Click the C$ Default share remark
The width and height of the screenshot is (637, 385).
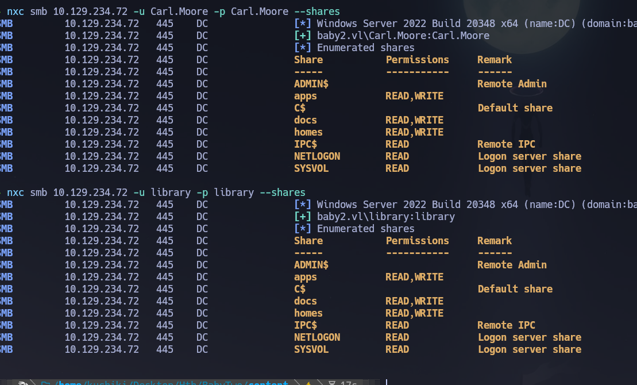click(x=515, y=107)
